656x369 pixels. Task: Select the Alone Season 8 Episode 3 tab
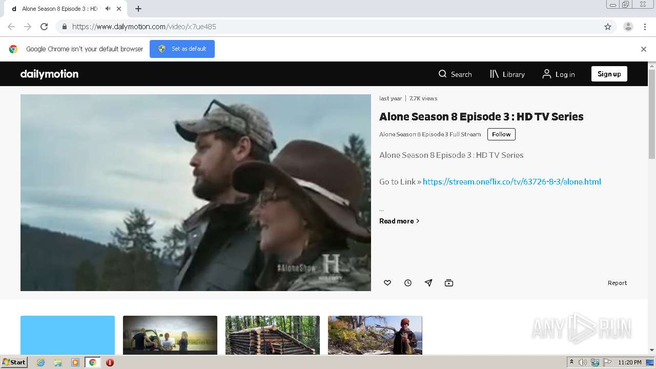65,9
